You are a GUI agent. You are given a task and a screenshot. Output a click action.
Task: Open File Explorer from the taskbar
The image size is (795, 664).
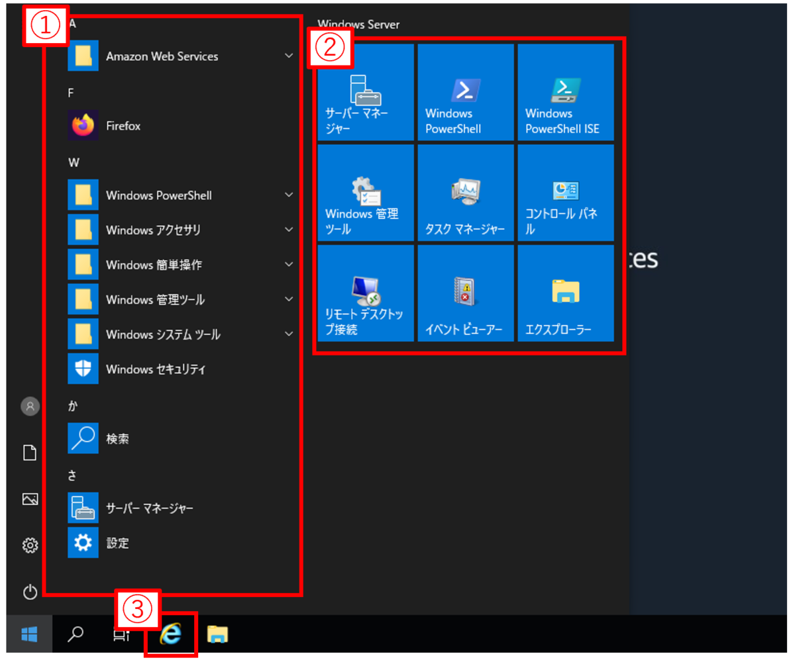(x=218, y=634)
